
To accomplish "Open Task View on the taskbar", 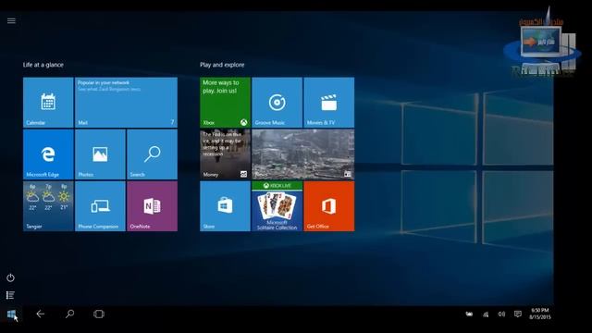I will click(x=99, y=314).
